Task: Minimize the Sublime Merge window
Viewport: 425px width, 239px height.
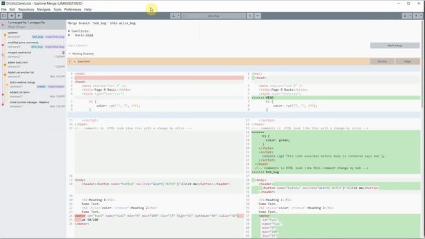Action: pos(398,3)
